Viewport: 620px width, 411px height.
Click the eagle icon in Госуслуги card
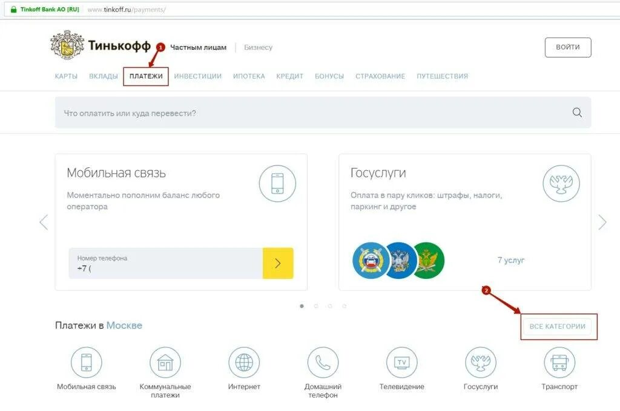click(561, 183)
